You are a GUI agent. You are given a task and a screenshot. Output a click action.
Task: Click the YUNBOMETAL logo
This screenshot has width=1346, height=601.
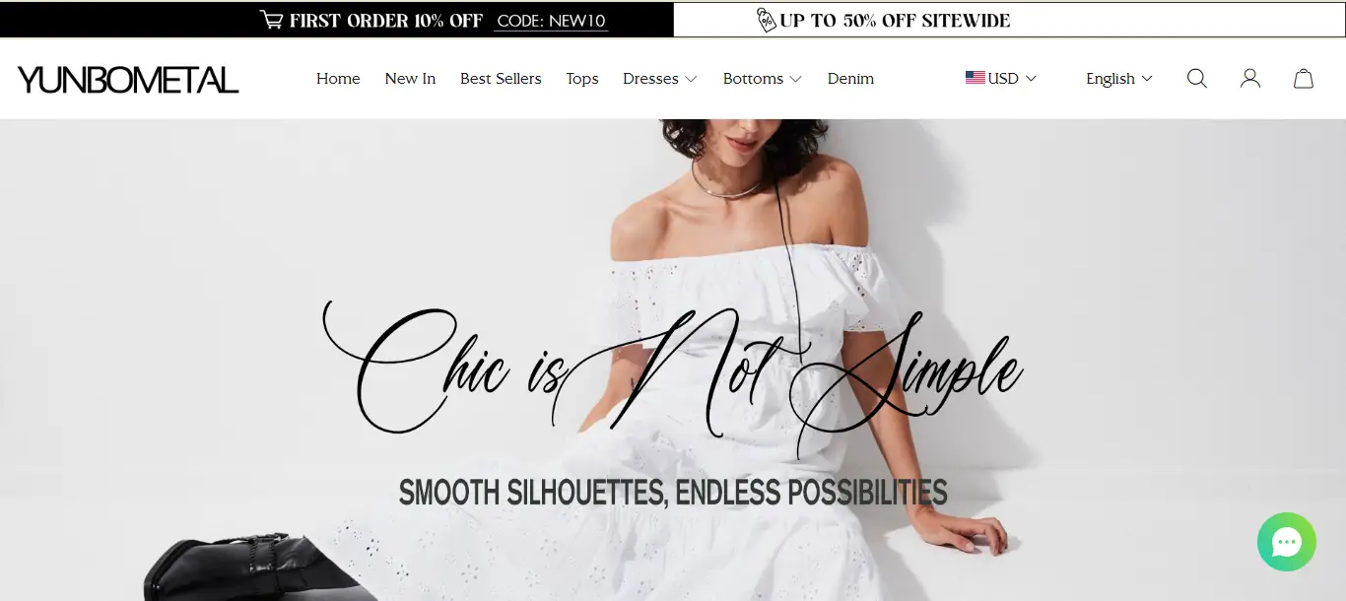(x=128, y=79)
